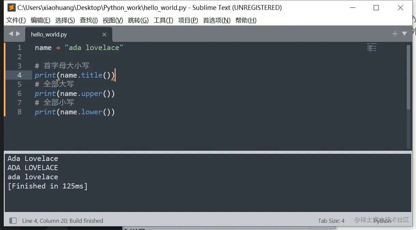Minimize the Sublime Text window
Image resolution: width=416 pixels, height=230 pixels.
click(x=353, y=7)
